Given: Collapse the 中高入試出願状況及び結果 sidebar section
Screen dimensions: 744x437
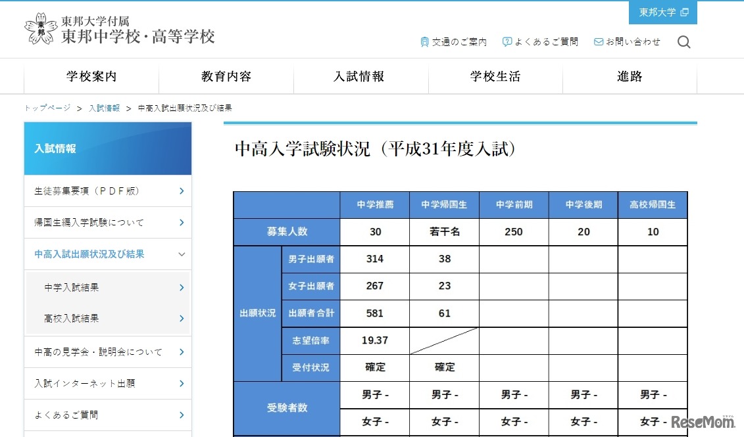Looking at the screenshot, I should click(182, 254).
